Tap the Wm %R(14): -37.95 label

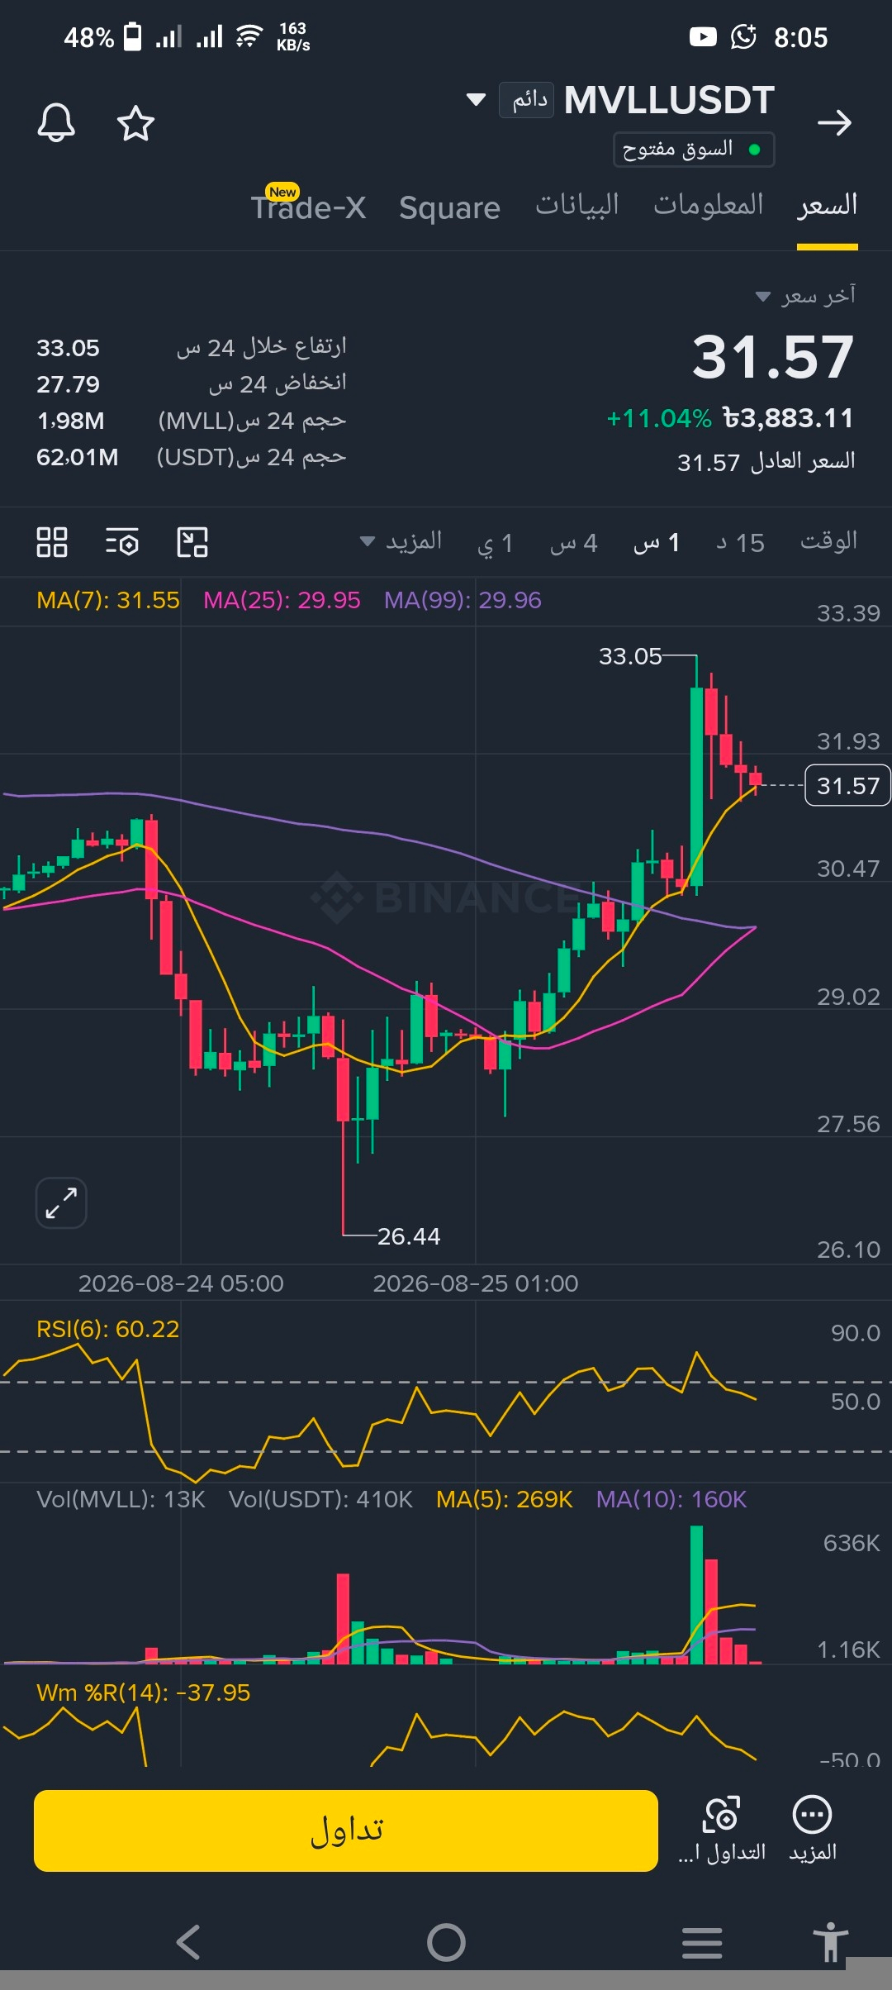click(143, 1692)
